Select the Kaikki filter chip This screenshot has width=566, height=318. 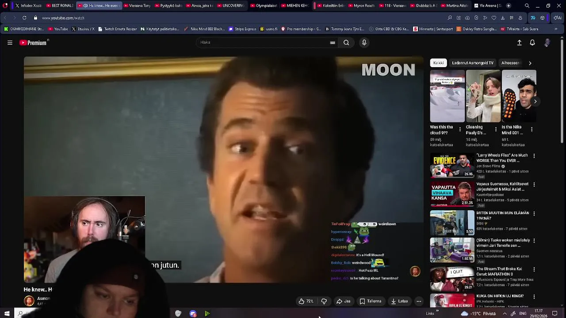click(438, 63)
